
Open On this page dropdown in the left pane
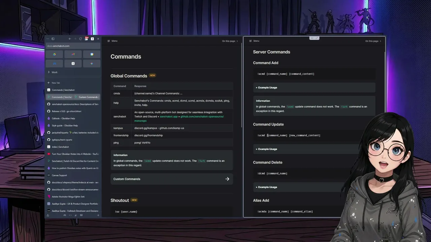230,41
